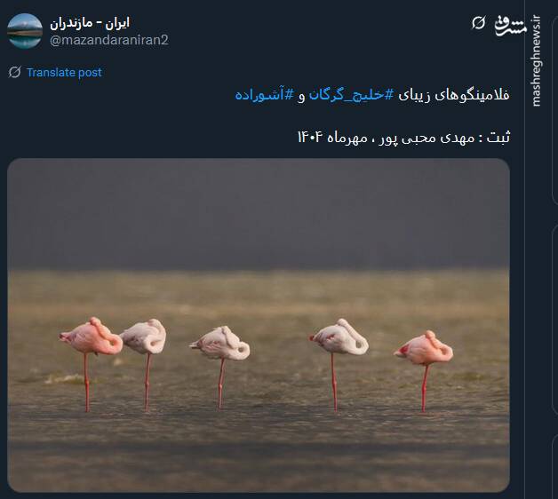This screenshot has height=499, width=558.
Task: Click the Grok icon beside the Mashregh logo
Action: coord(478,23)
